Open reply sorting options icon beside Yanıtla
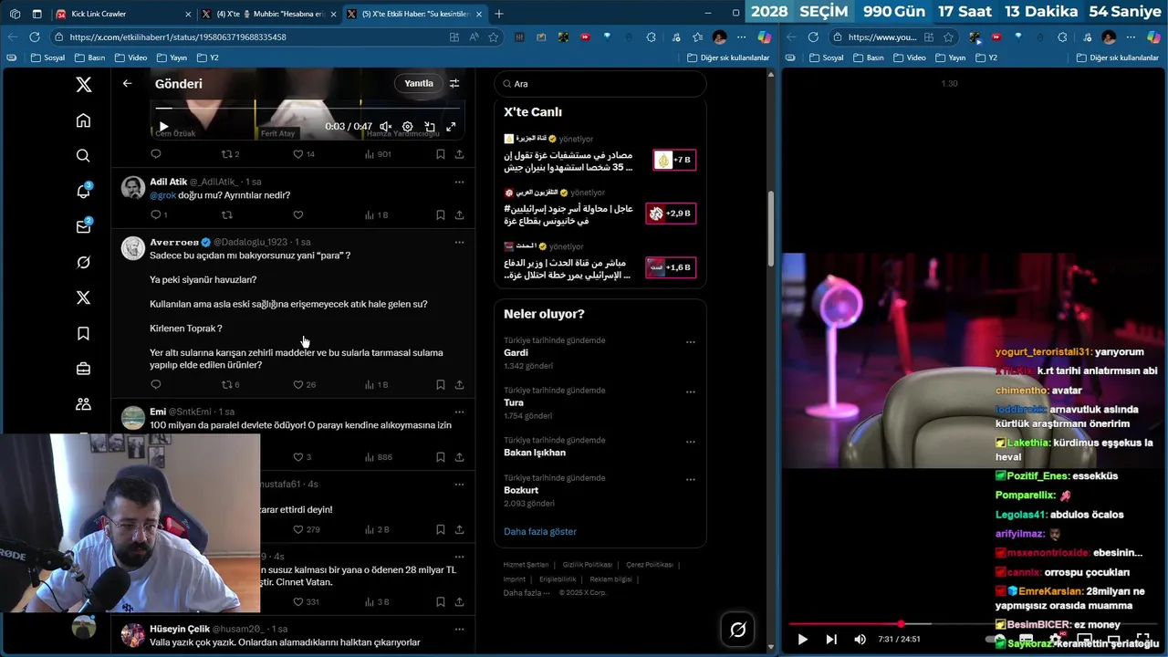 [454, 83]
